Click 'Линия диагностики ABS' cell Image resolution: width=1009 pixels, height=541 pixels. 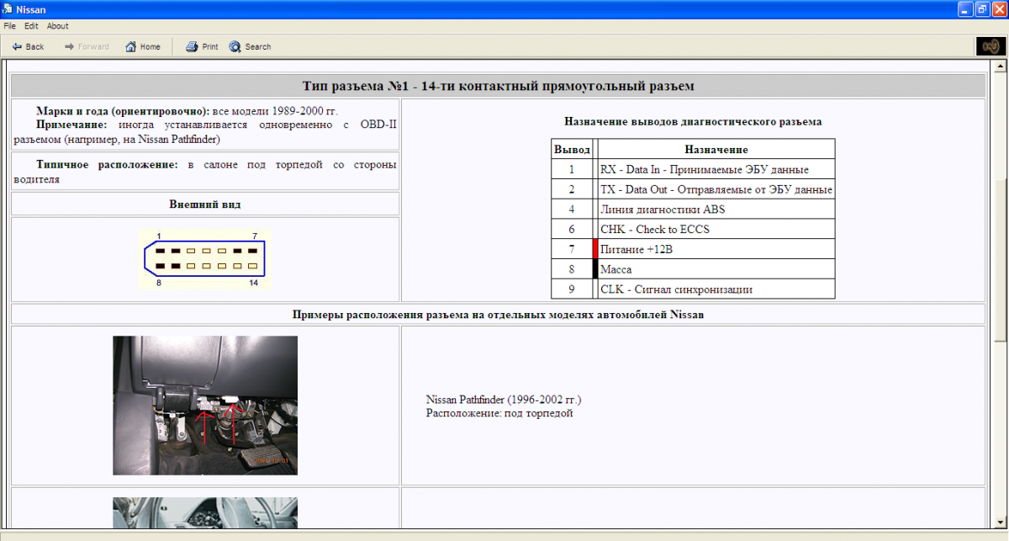pos(716,209)
